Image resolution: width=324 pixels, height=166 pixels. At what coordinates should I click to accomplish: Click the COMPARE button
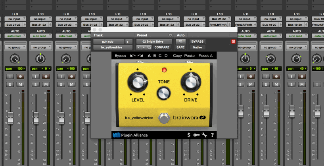(162, 47)
